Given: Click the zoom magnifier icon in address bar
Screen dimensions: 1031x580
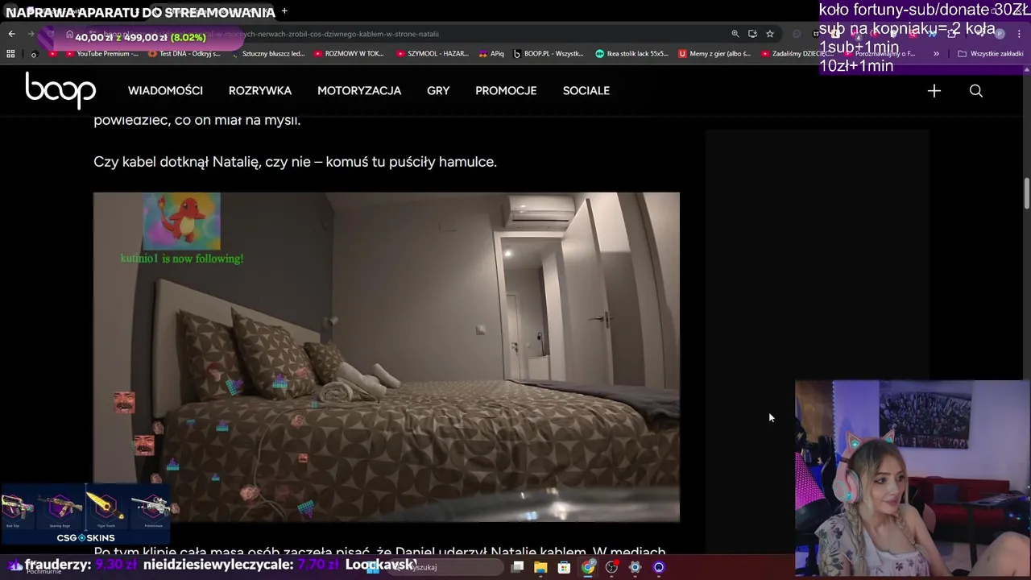Looking at the screenshot, I should (x=735, y=34).
